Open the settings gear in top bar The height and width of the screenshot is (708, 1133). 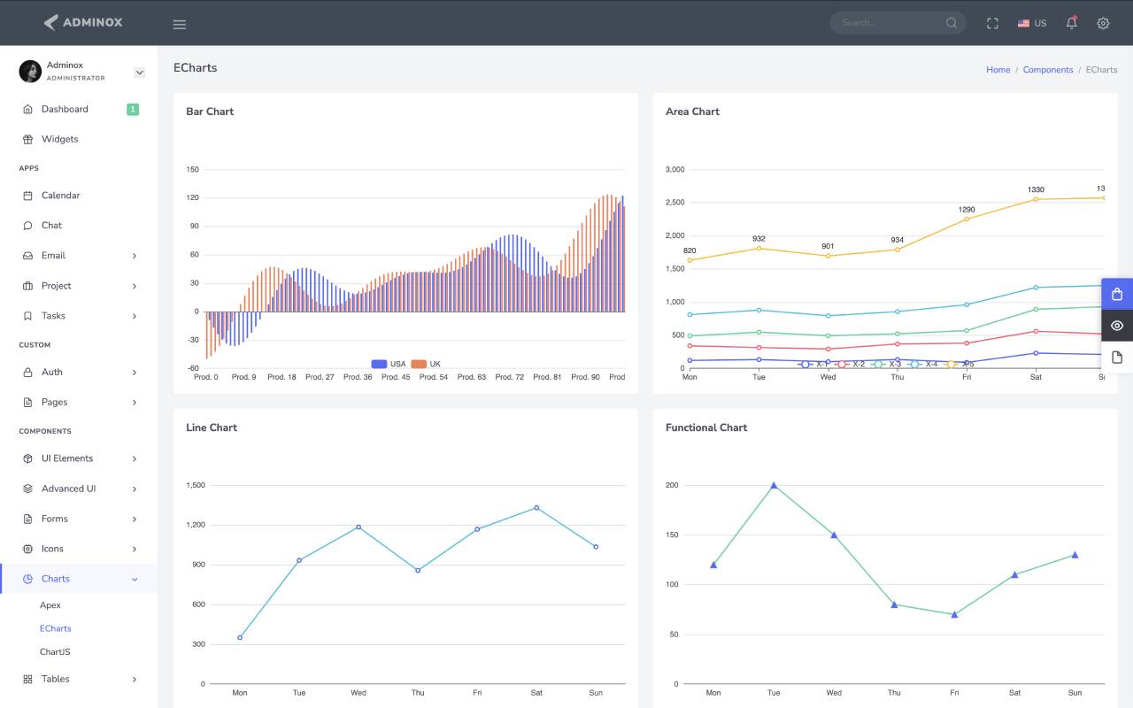pyautogui.click(x=1103, y=23)
